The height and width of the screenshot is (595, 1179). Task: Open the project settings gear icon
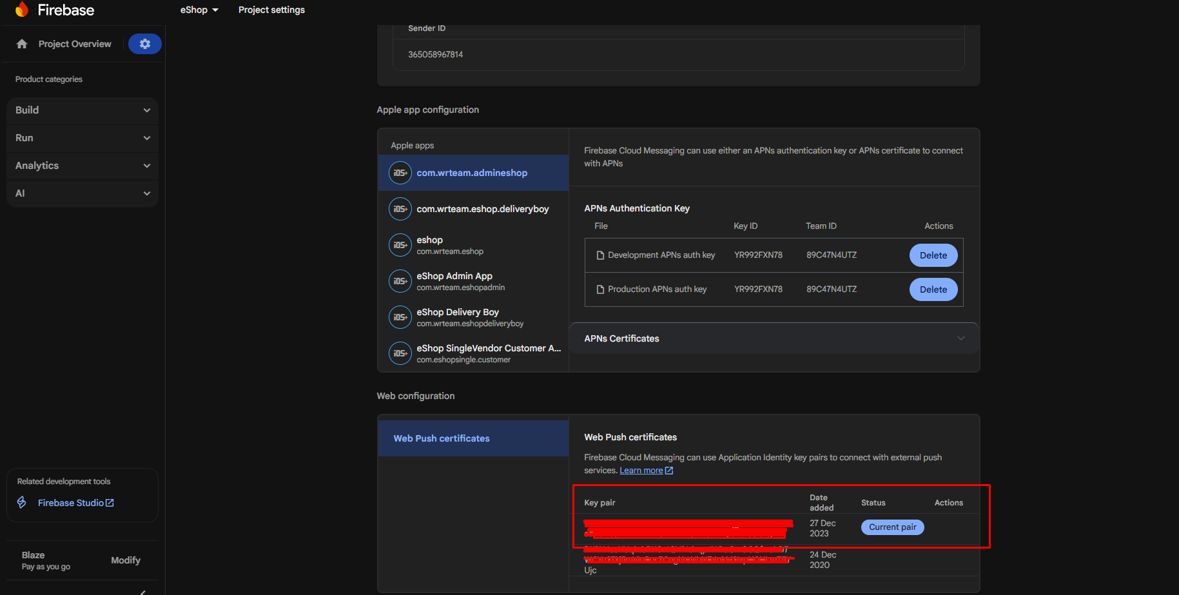coord(145,44)
